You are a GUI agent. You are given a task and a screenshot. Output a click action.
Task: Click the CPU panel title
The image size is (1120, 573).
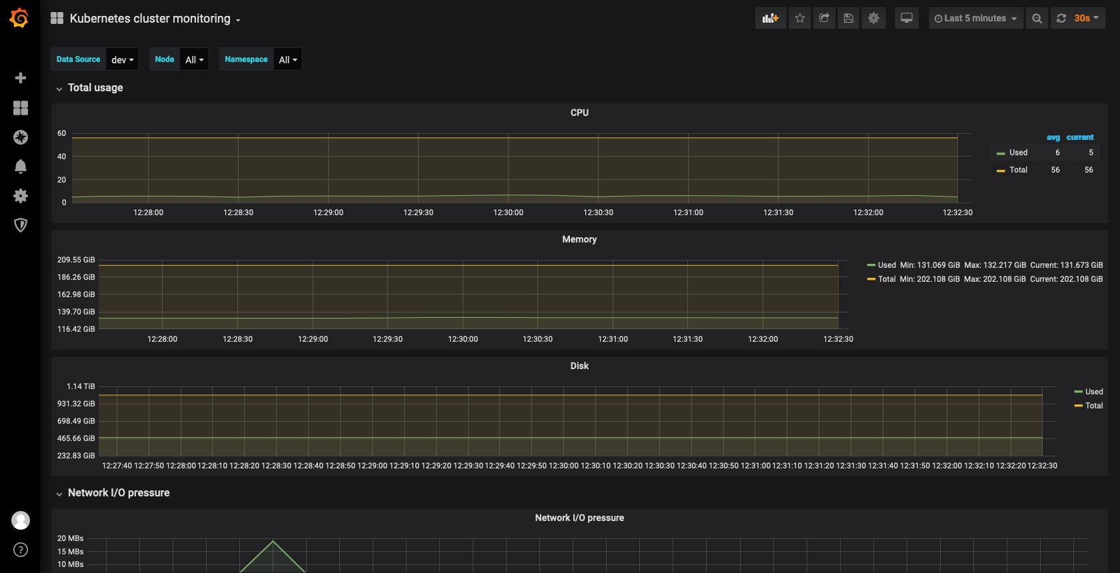click(579, 113)
